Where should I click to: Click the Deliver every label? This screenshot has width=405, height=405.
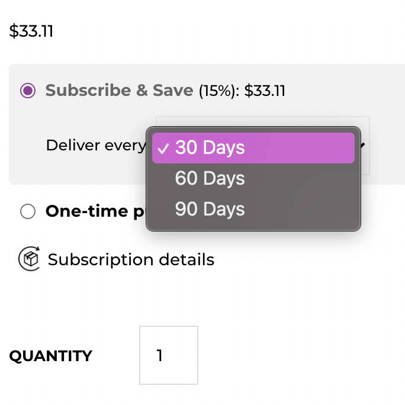coord(96,146)
